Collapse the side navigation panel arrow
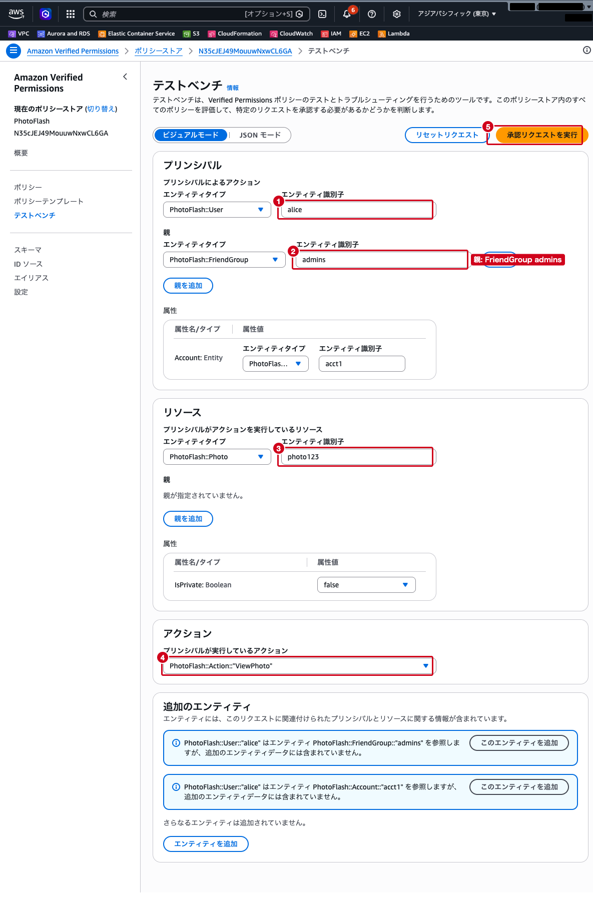 [x=125, y=77]
